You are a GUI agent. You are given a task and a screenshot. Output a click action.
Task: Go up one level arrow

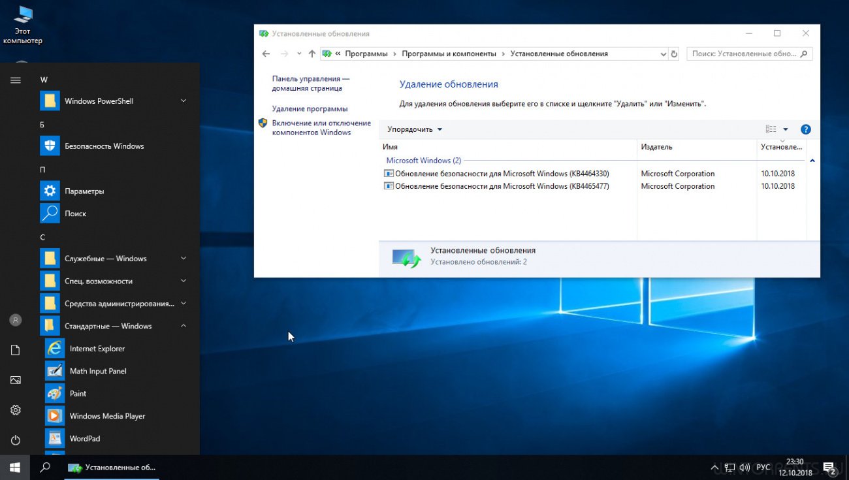pos(312,54)
